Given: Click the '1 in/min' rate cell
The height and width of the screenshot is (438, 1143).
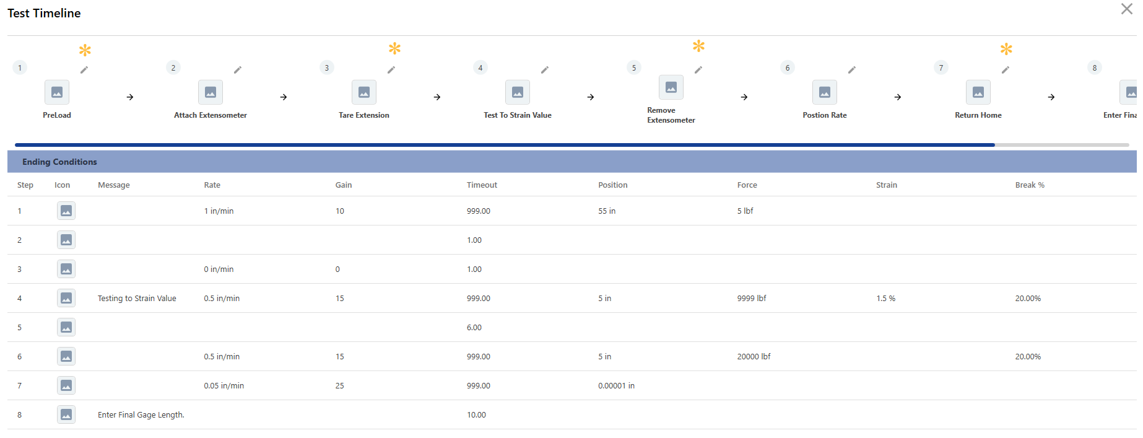Looking at the screenshot, I should tap(219, 211).
